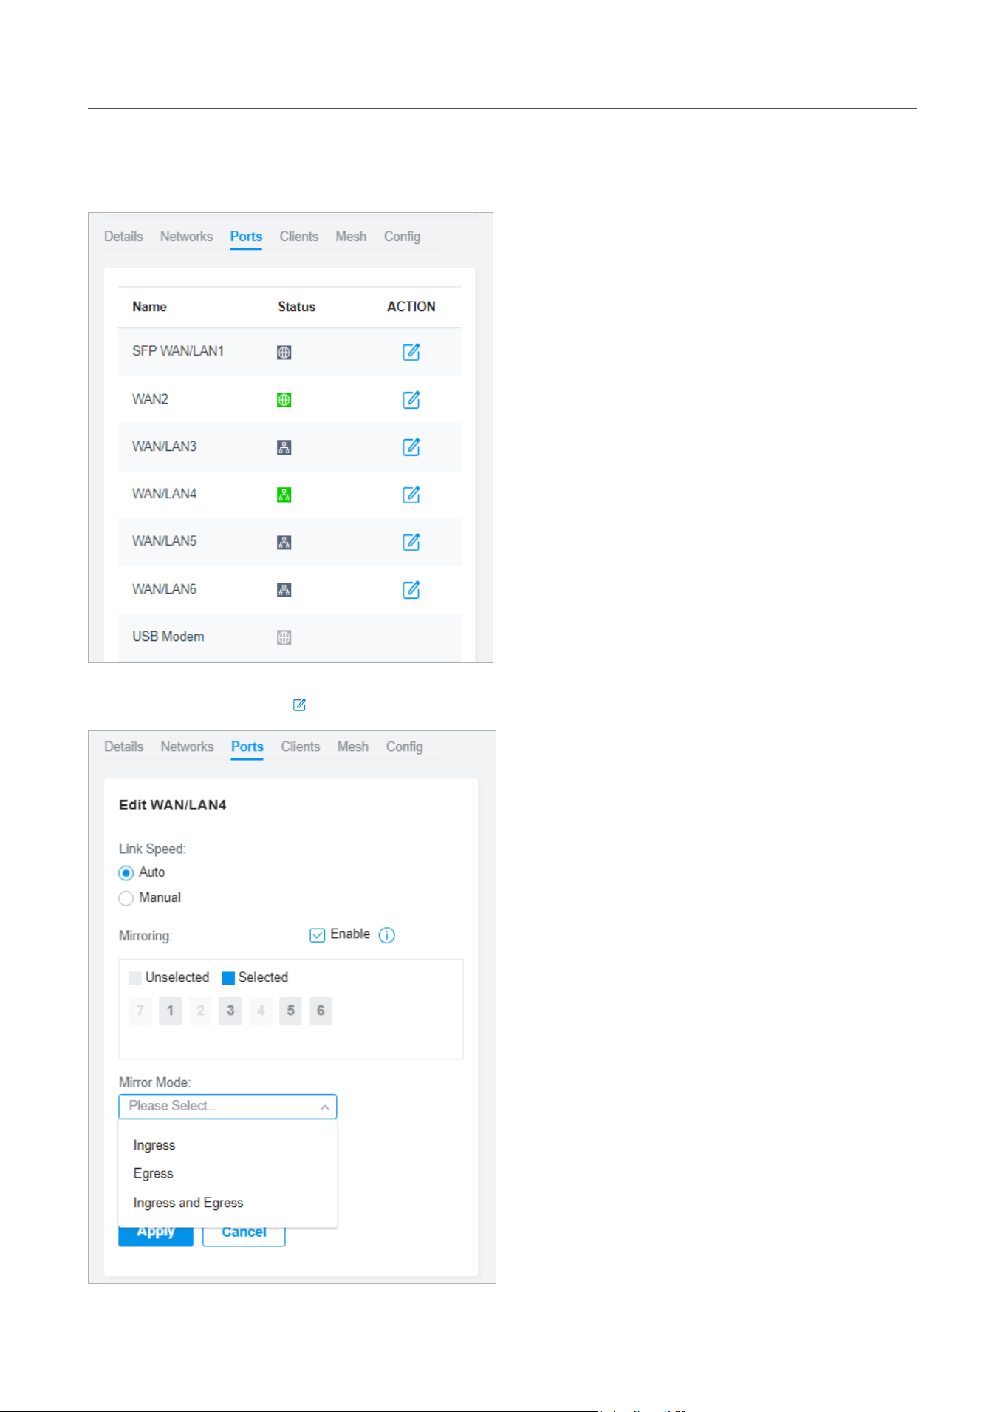Collapse Mirror Mode dropdown using chevron arrow
Image resolution: width=1006 pixels, height=1412 pixels.
[x=324, y=1107]
